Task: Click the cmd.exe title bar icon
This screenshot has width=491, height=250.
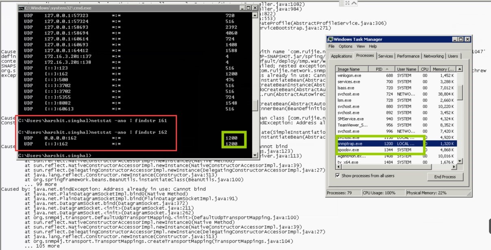Action: coord(21,8)
